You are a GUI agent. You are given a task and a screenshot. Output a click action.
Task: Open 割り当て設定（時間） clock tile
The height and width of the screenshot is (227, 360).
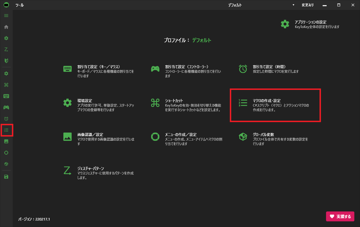point(269,69)
